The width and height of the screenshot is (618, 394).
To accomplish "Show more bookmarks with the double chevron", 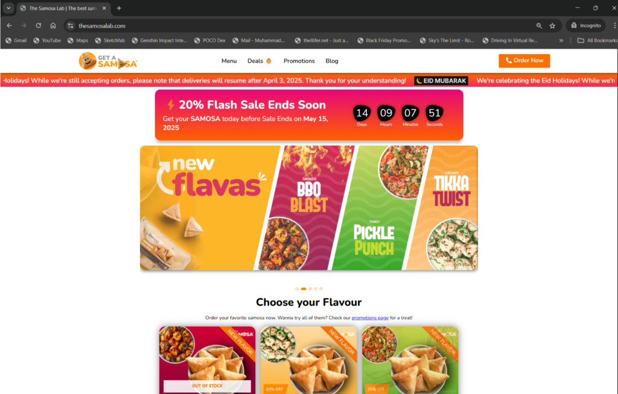I will point(561,40).
